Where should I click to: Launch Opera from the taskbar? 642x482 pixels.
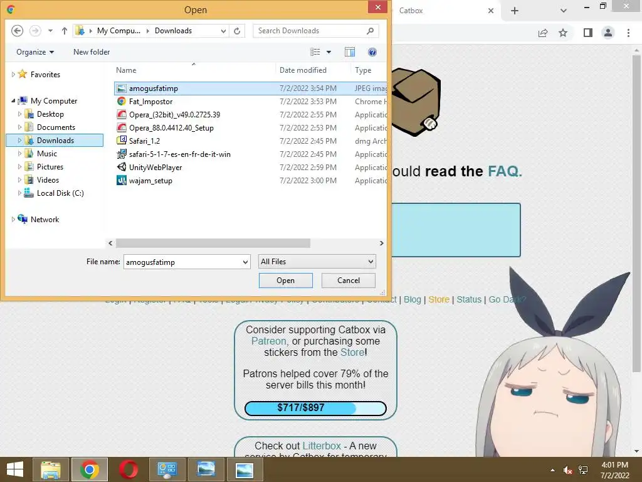(x=128, y=469)
